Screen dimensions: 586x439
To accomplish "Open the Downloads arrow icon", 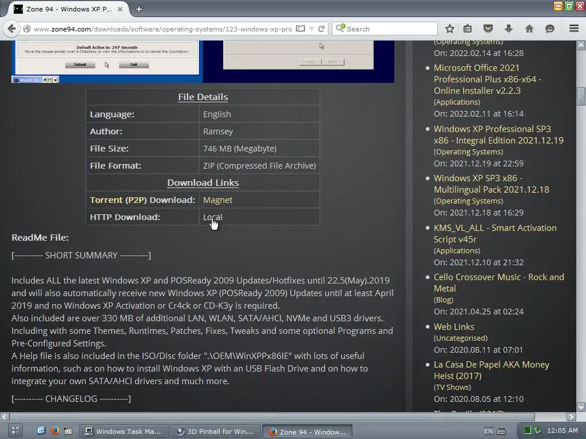I will pyautogui.click(x=508, y=29).
